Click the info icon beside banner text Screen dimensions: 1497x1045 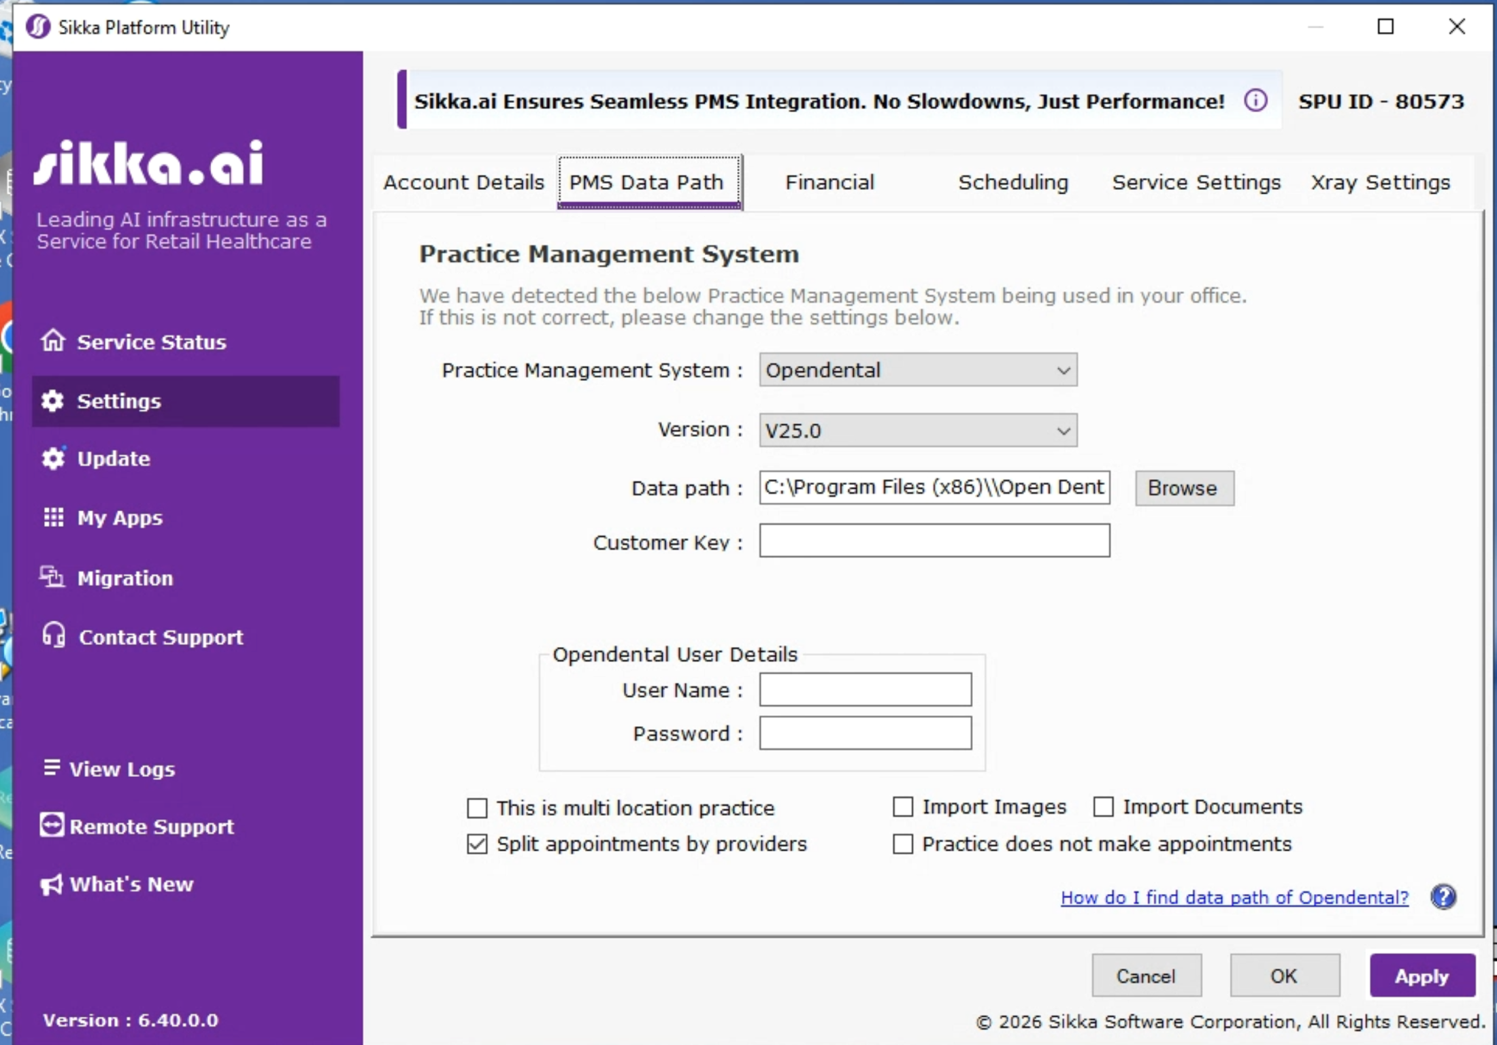(1255, 101)
